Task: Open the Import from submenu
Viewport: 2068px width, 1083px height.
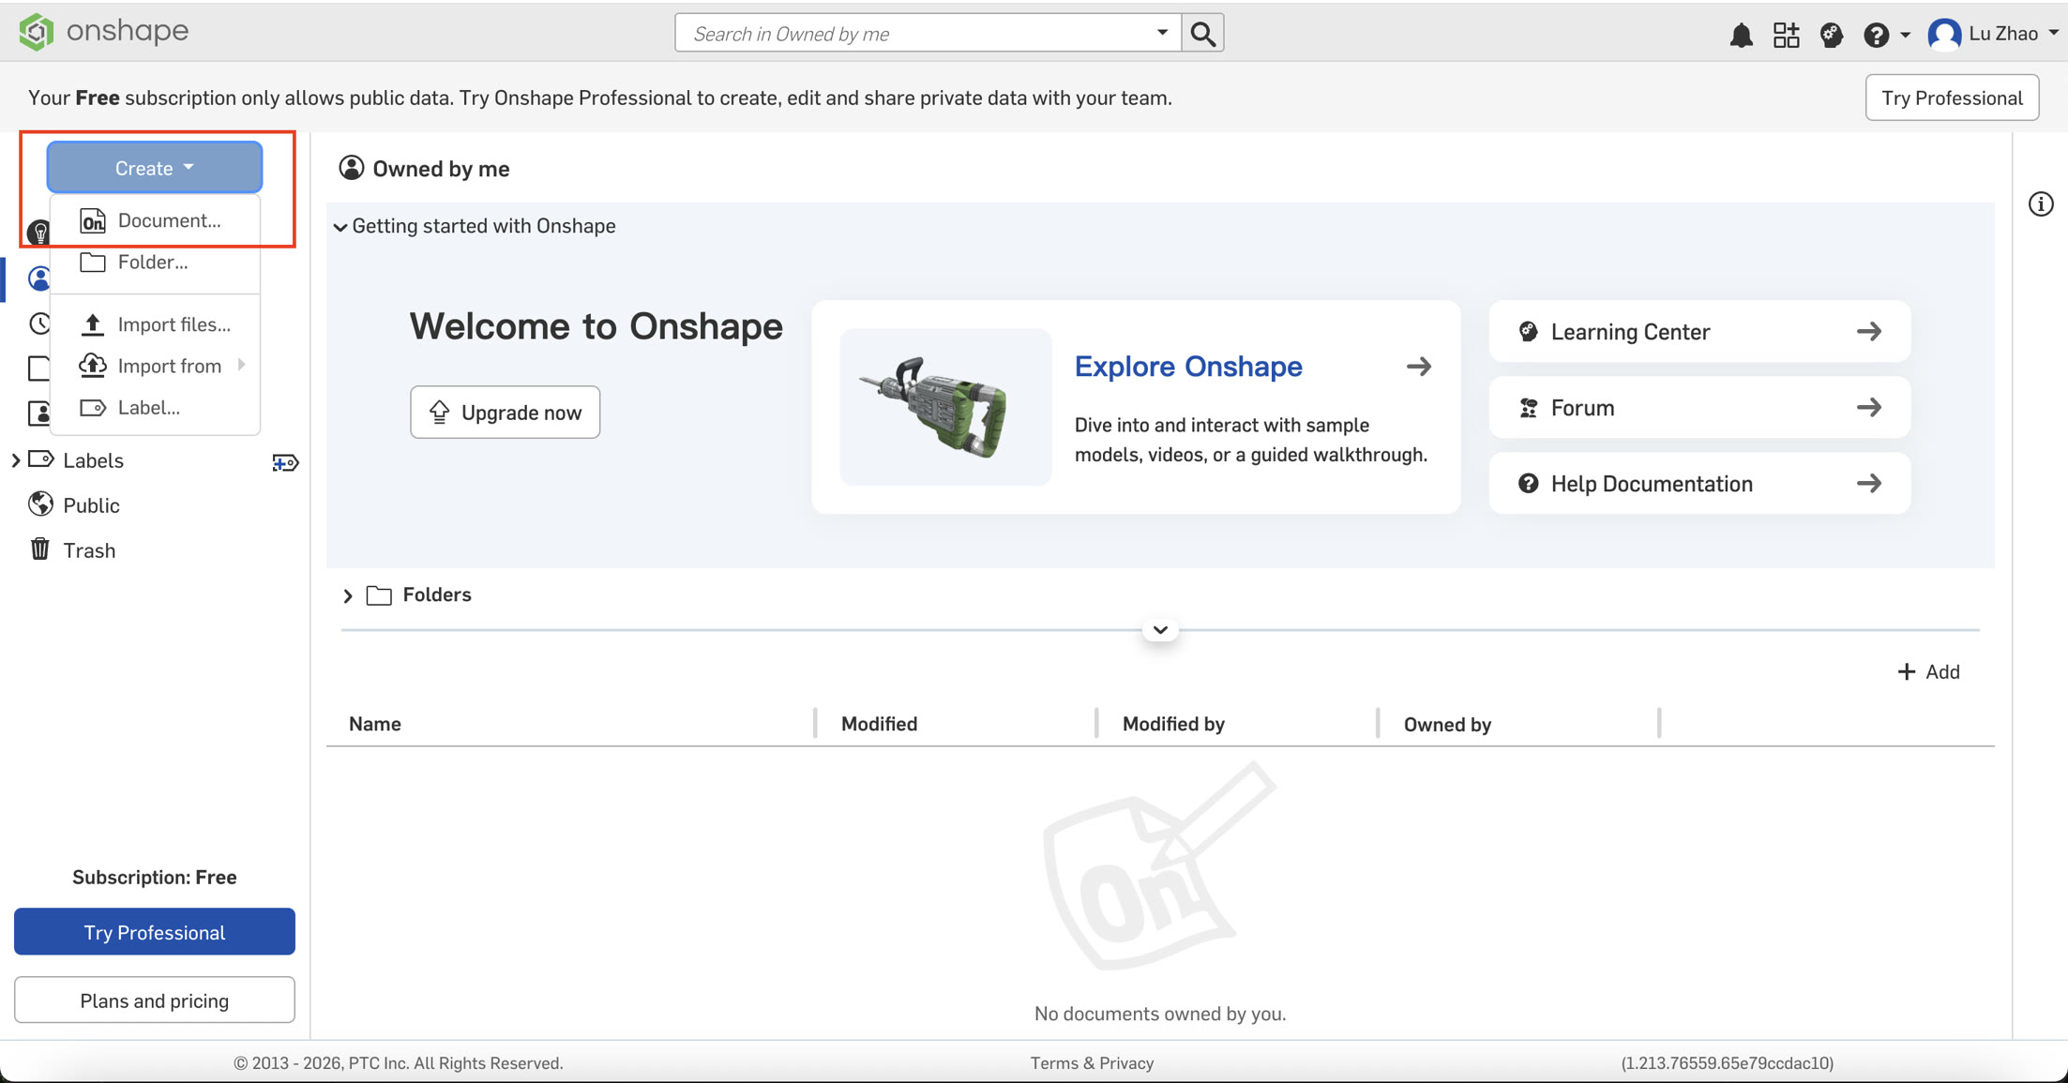Action: click(170, 366)
